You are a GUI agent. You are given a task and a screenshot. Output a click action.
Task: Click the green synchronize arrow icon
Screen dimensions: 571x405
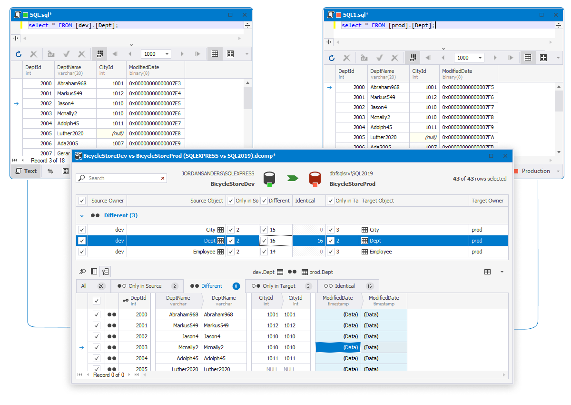[x=293, y=178]
